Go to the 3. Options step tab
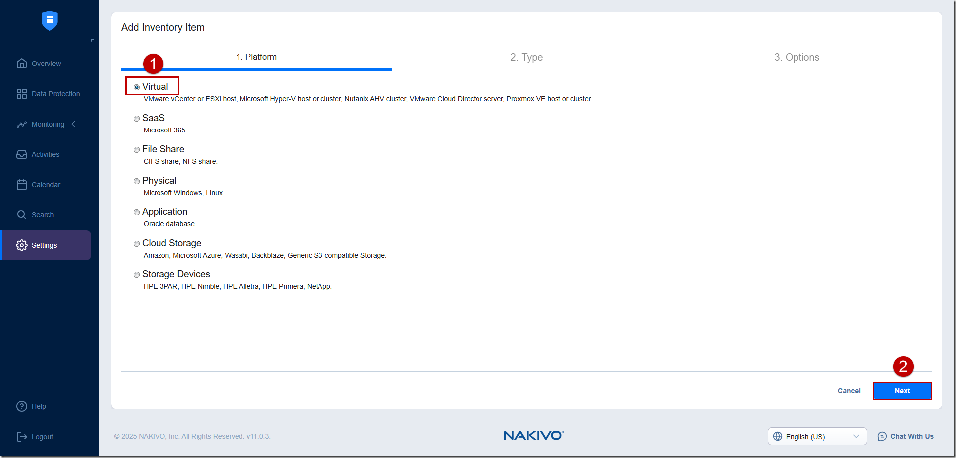The height and width of the screenshot is (458, 956). pyautogui.click(x=797, y=57)
